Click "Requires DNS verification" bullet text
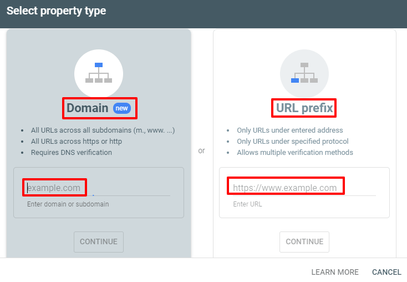The image size is (407, 282). coord(72,153)
